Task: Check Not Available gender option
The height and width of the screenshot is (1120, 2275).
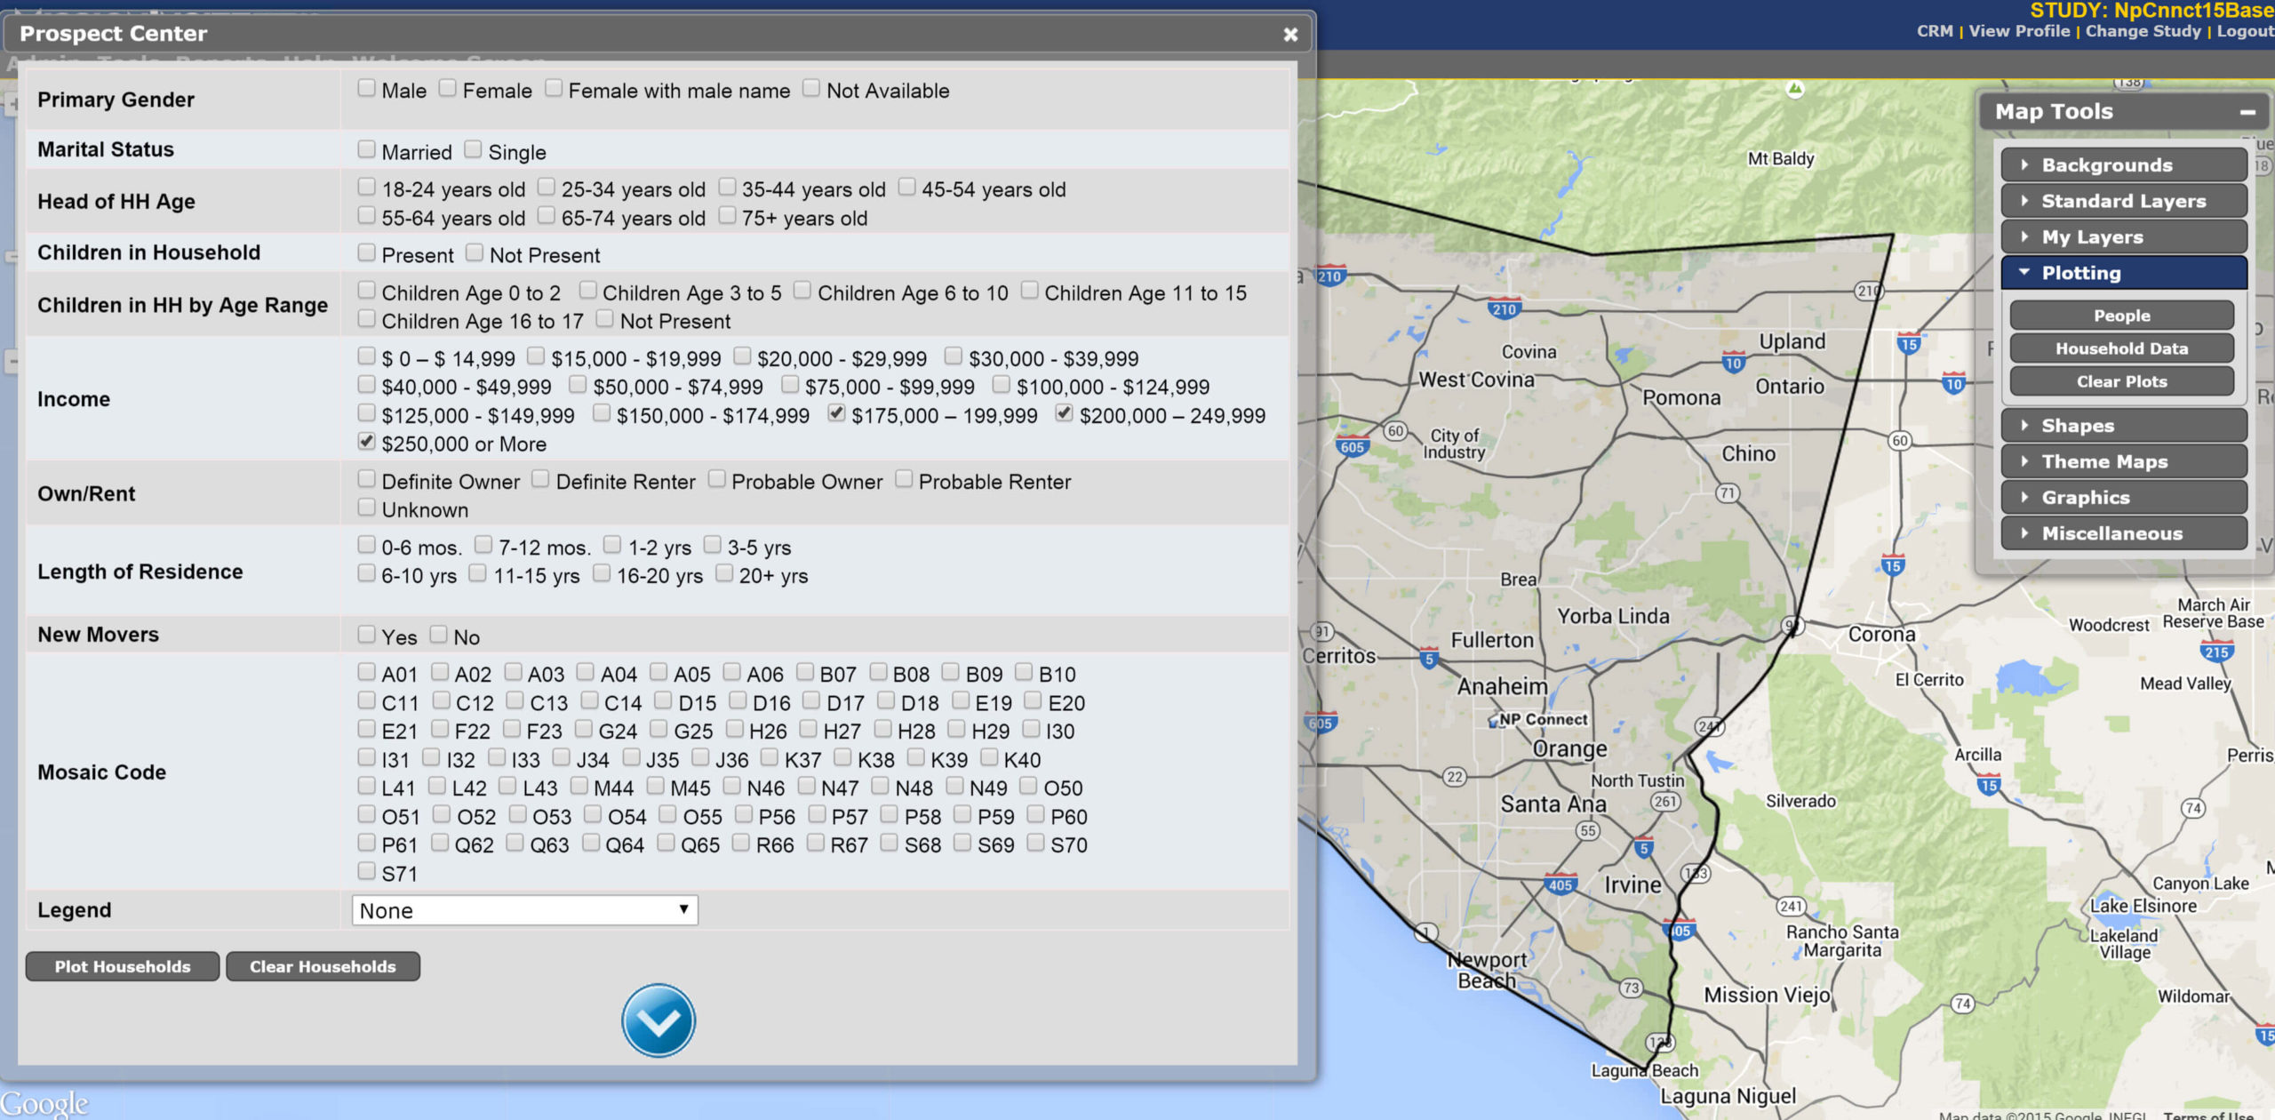Action: [x=811, y=88]
